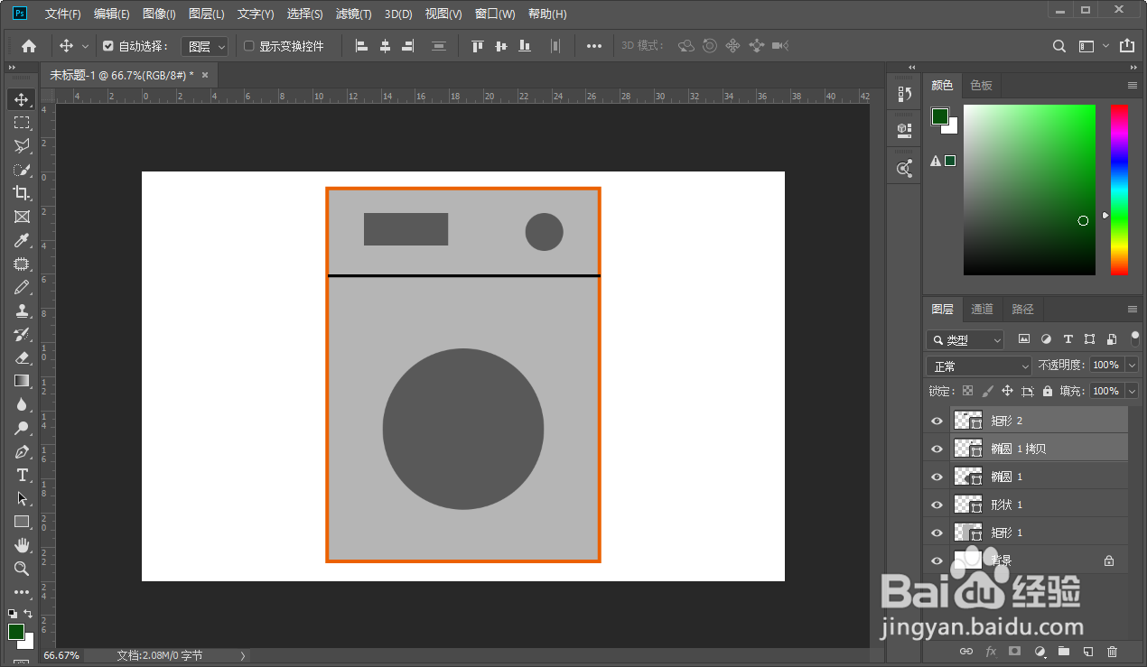The height and width of the screenshot is (667, 1147).
Task: Hide the 形状 1 layer
Action: pyautogui.click(x=937, y=505)
